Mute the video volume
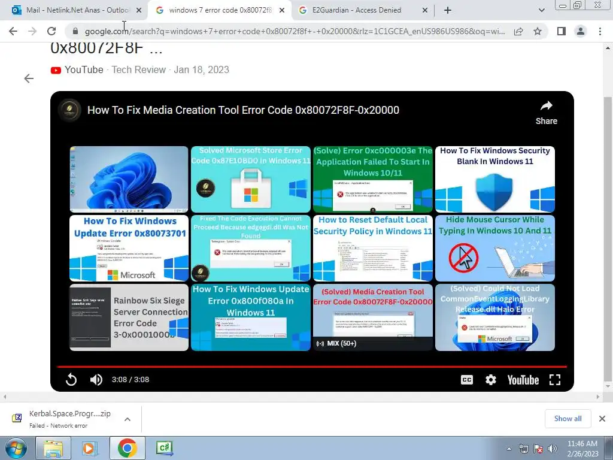Viewport: 613px width, 460px height. coord(96,379)
